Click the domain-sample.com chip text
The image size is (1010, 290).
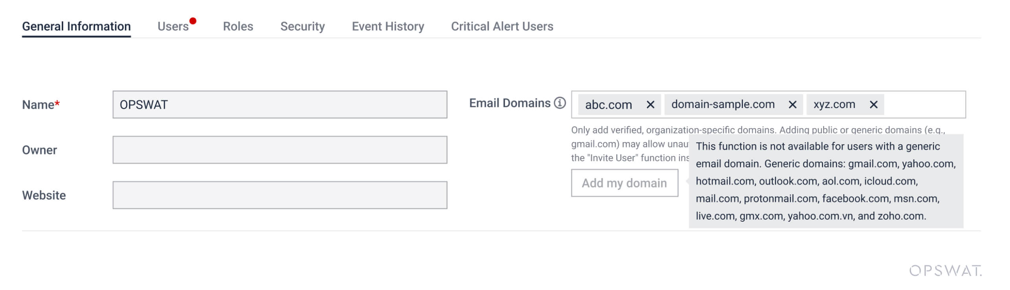[x=723, y=104]
